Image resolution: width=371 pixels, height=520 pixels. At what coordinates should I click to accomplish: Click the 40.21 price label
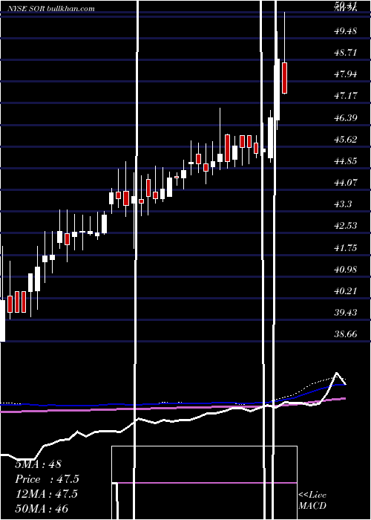[x=346, y=291]
